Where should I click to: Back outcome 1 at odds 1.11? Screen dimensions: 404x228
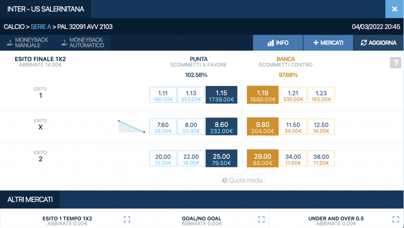(163, 95)
